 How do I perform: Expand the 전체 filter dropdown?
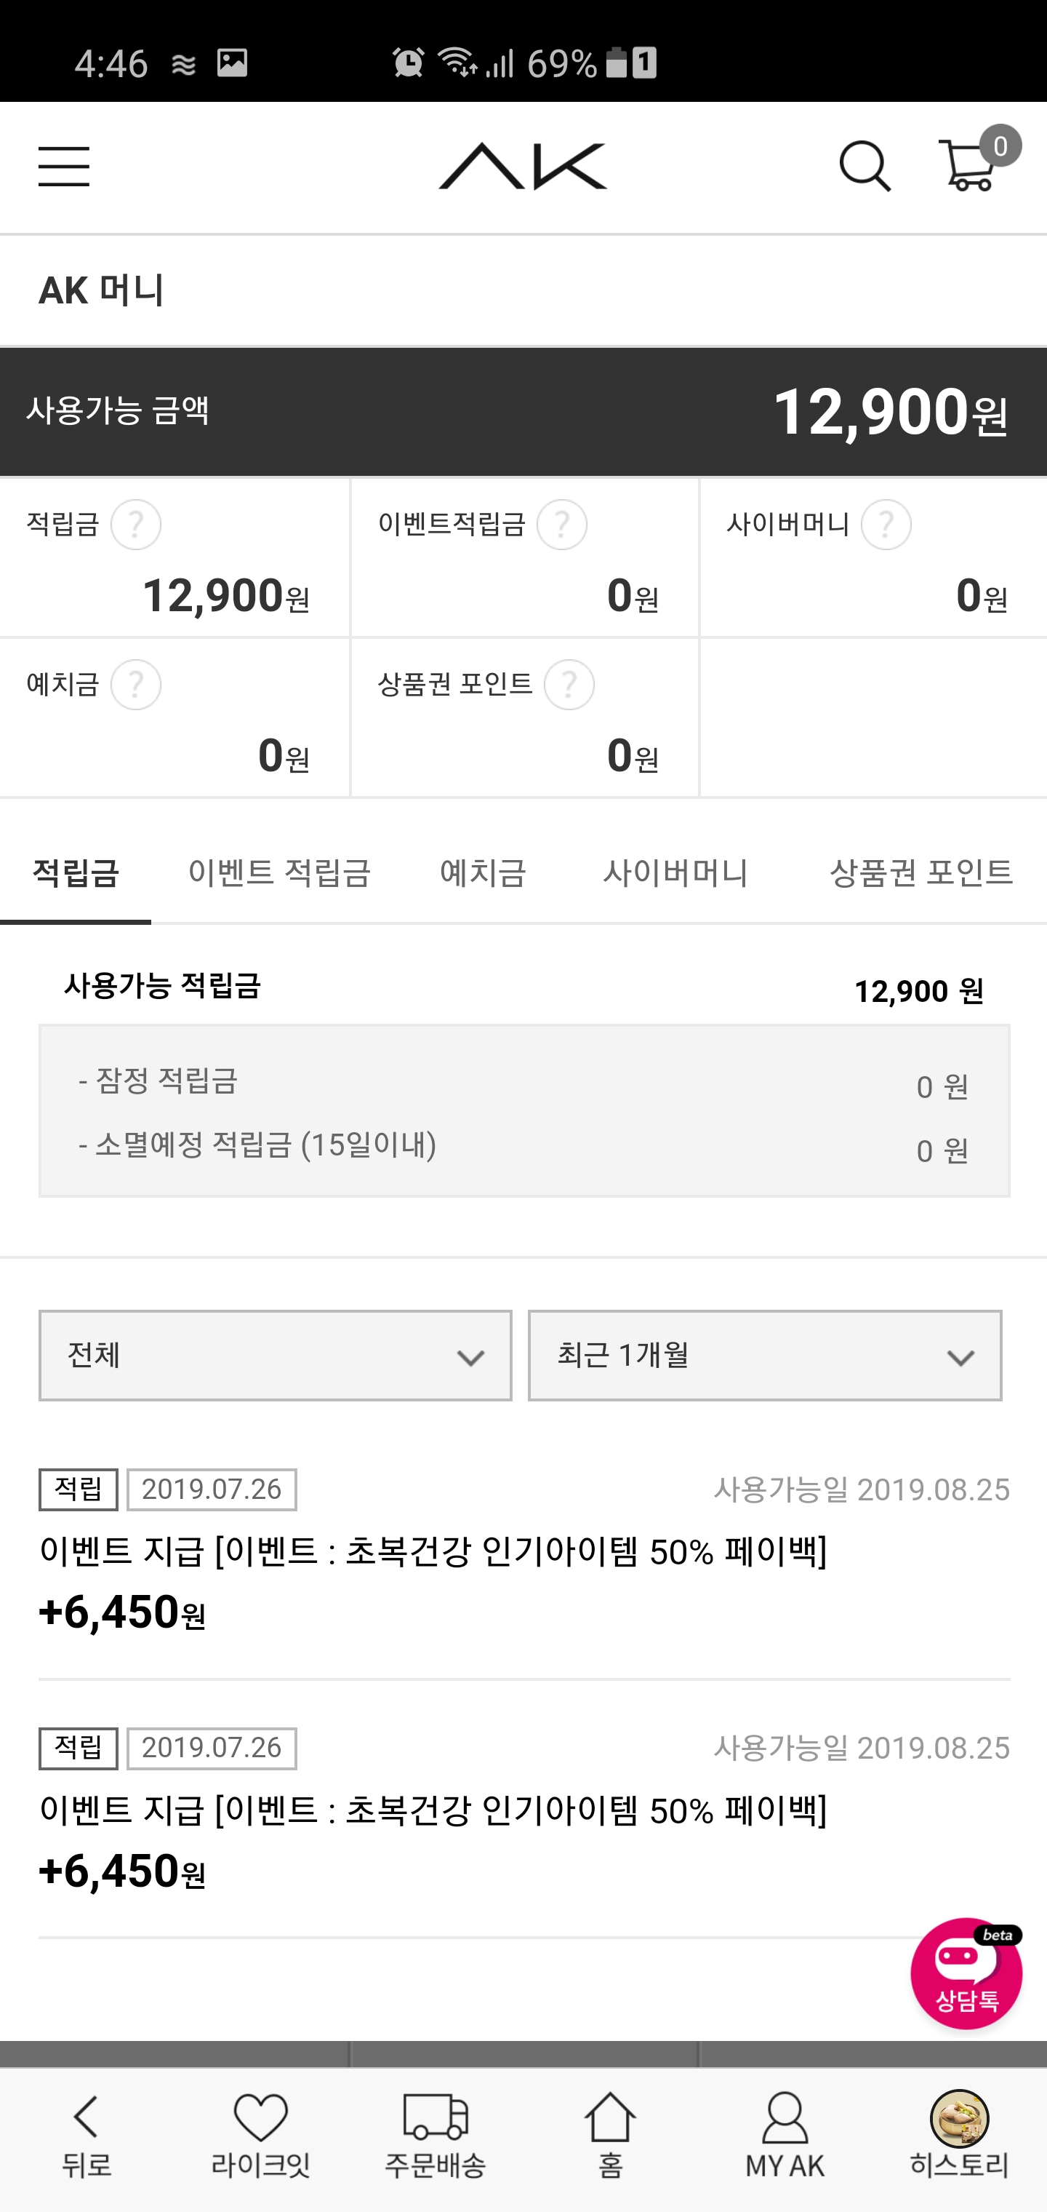pos(275,1355)
